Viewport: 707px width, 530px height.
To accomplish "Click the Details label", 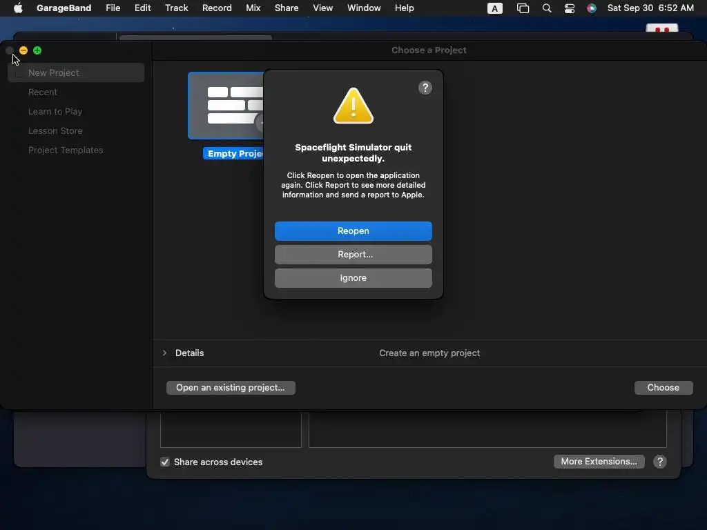I will click(189, 353).
